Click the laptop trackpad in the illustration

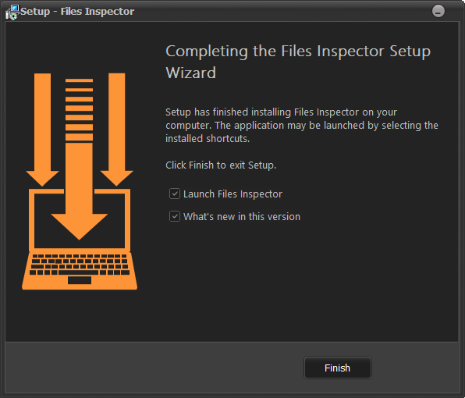coord(80,280)
